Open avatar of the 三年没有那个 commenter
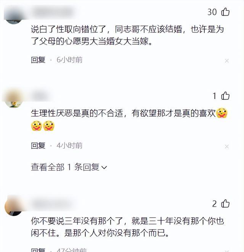This screenshot has height=252, width=244. click(14, 206)
